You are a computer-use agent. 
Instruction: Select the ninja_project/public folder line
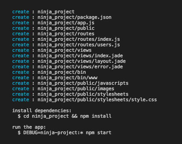tap(53, 28)
